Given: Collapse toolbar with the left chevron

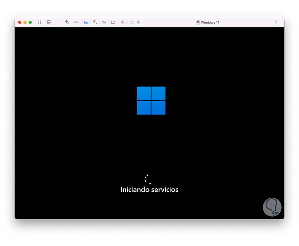Looking at the screenshot, I should click(x=138, y=22).
